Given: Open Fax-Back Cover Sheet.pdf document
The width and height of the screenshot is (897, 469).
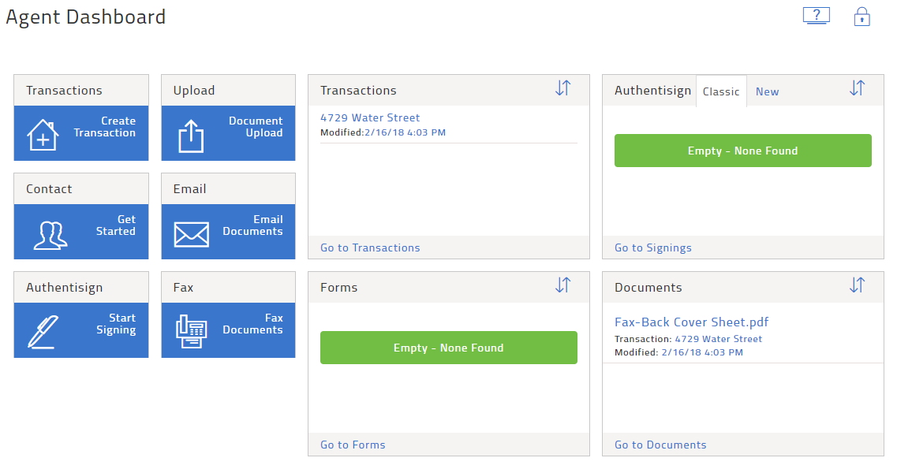Looking at the screenshot, I should coord(691,322).
